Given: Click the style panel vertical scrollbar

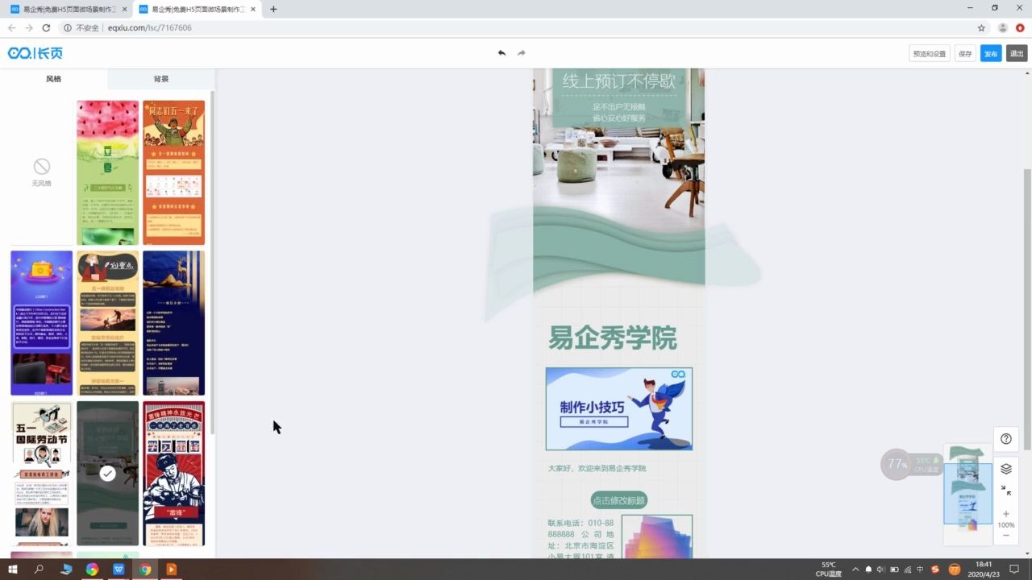Looking at the screenshot, I should click(213, 262).
